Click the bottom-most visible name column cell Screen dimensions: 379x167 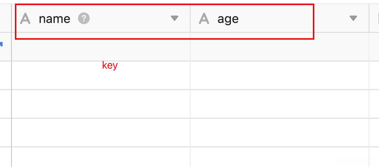tap(101, 157)
